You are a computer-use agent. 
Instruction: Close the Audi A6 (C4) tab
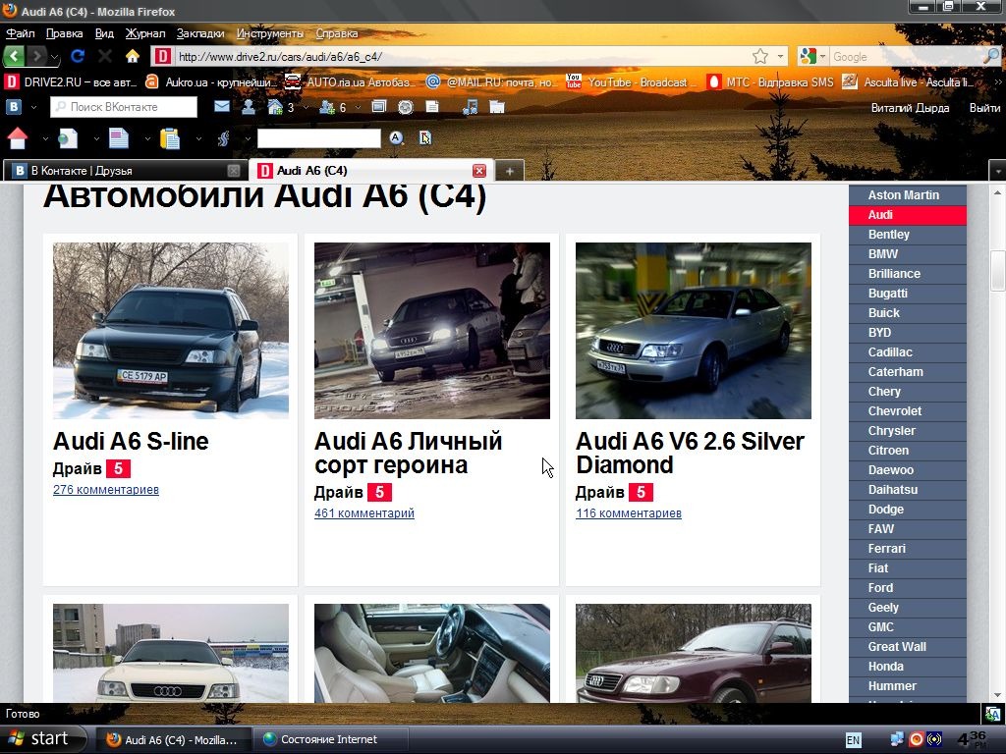coord(479,171)
